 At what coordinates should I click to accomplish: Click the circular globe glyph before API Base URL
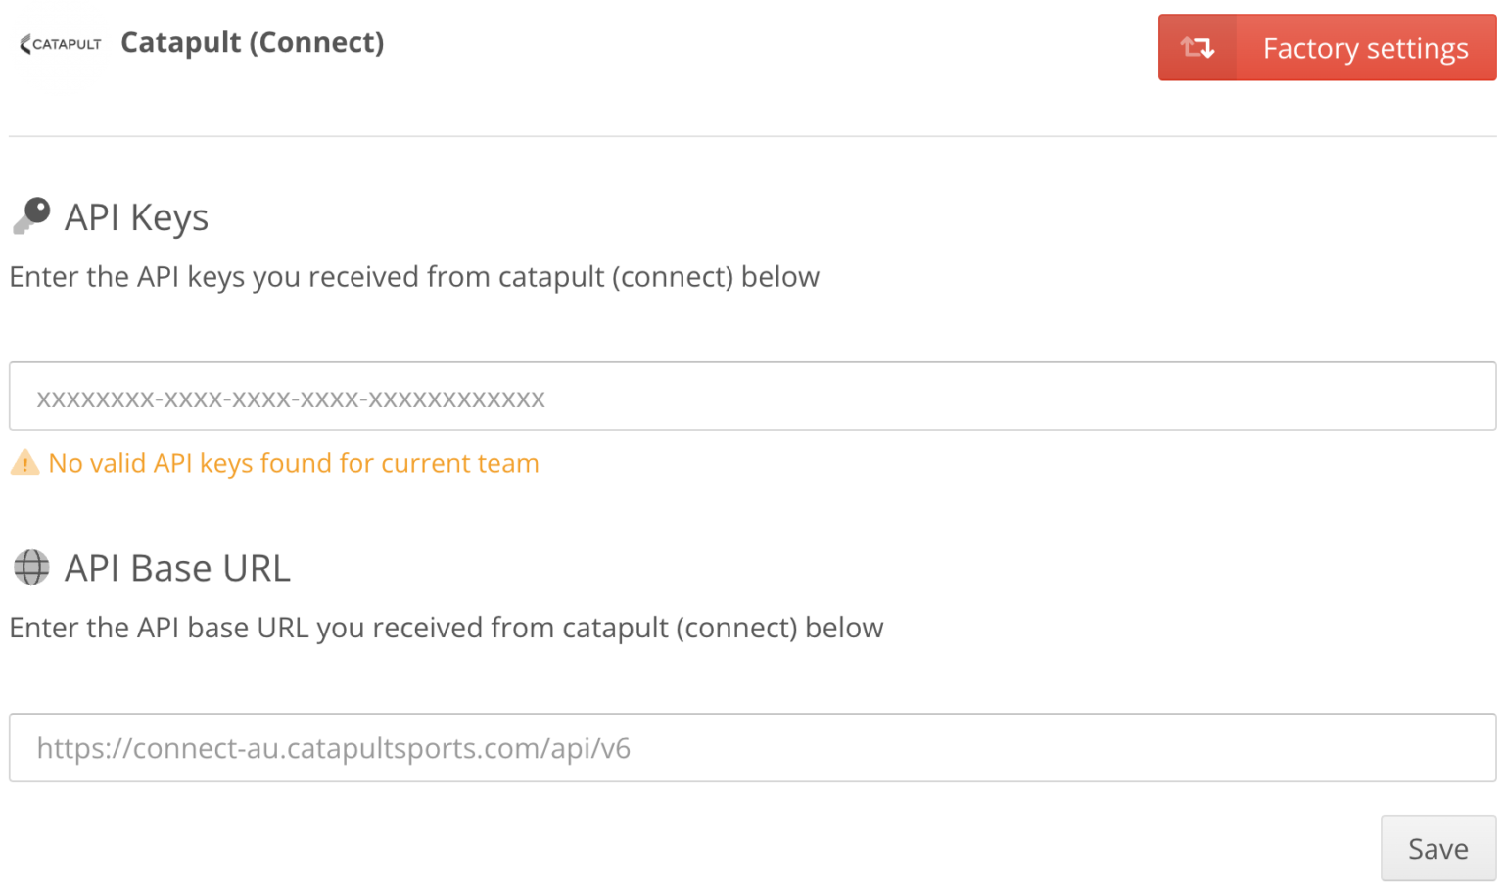[x=30, y=567]
